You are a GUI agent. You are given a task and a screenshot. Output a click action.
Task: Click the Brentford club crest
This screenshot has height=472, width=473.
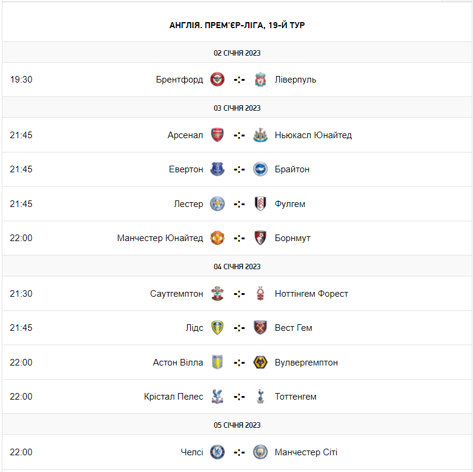217,80
